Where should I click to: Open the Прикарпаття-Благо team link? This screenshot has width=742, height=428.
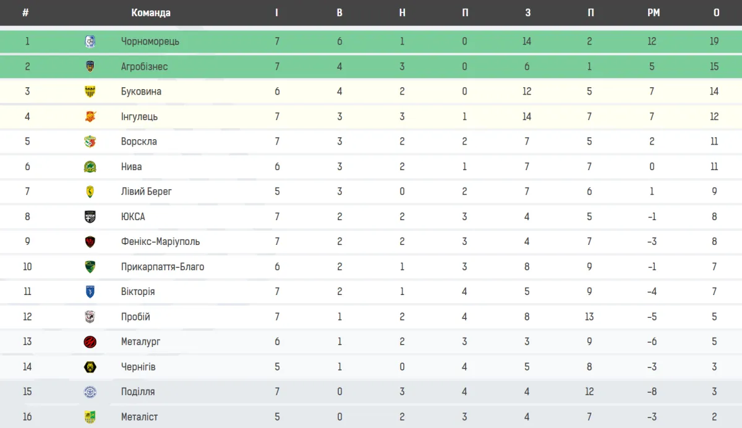coord(163,267)
